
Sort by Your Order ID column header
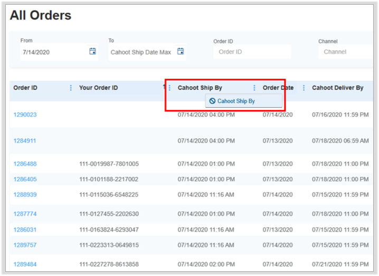tap(99, 88)
